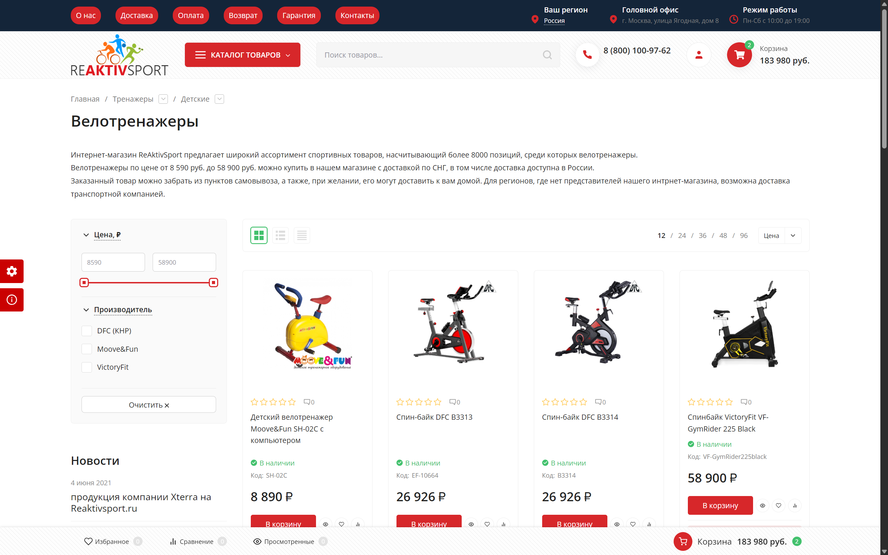Image resolution: width=888 pixels, height=555 pixels.
Task: Check the DFC (KHP) manufacturer filter
Action: [x=87, y=331]
